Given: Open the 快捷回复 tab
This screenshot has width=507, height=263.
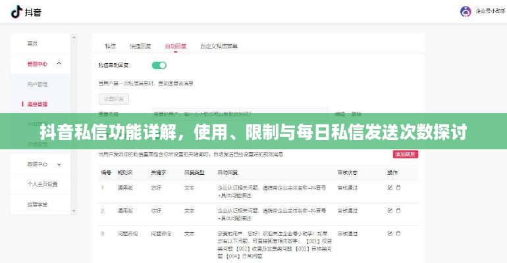Looking at the screenshot, I should (140, 46).
